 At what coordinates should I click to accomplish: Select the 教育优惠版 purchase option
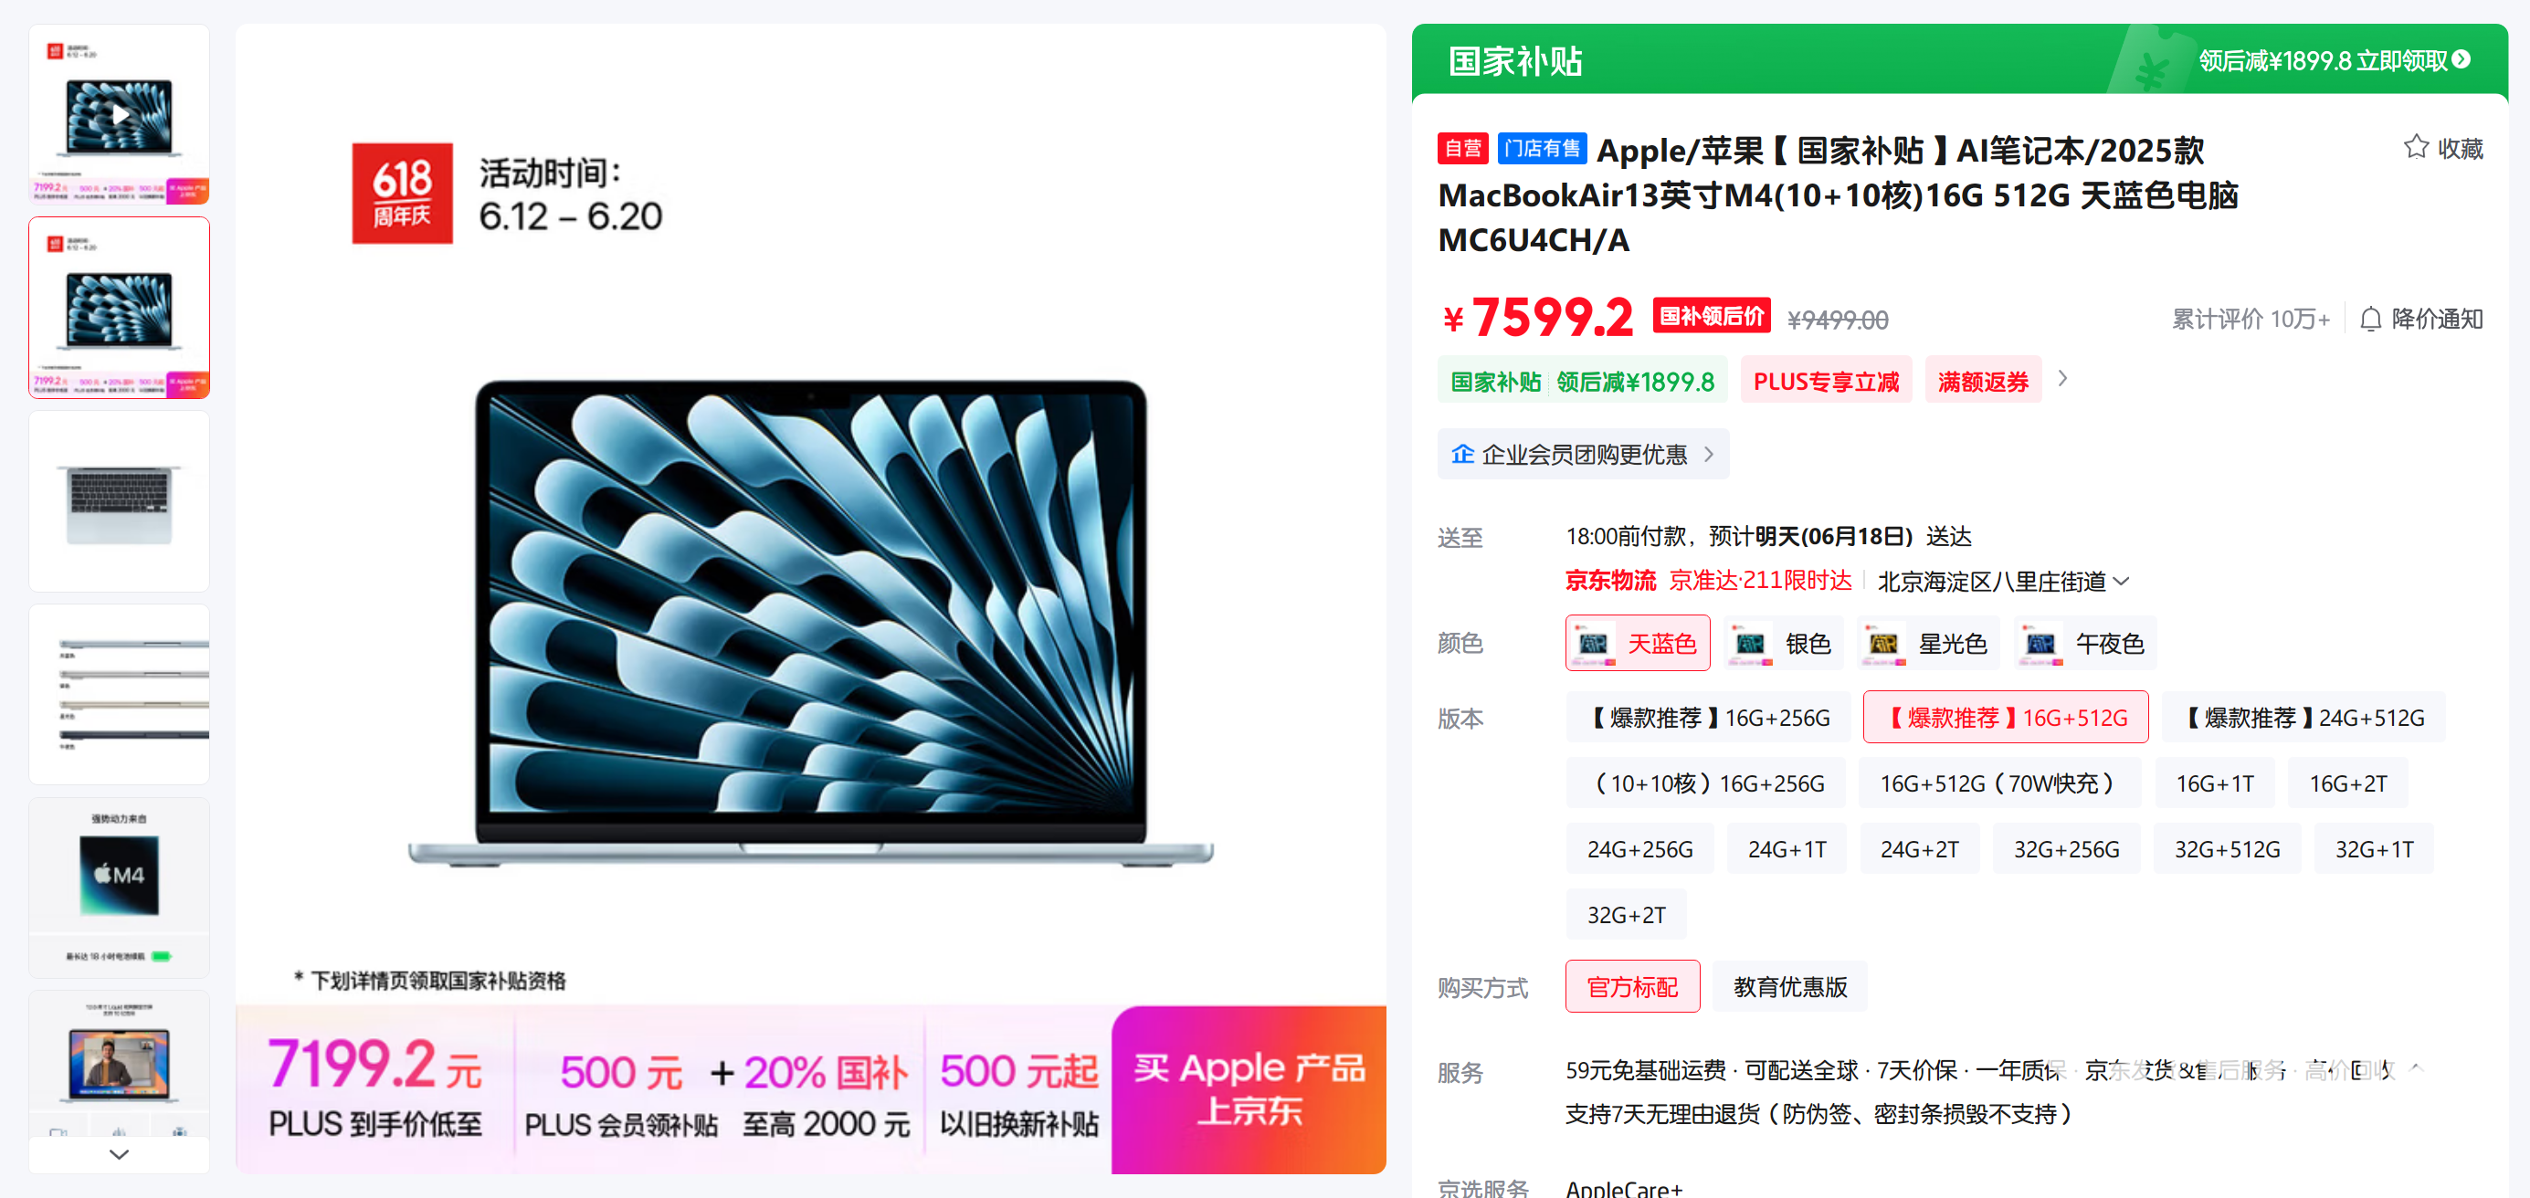1789,986
